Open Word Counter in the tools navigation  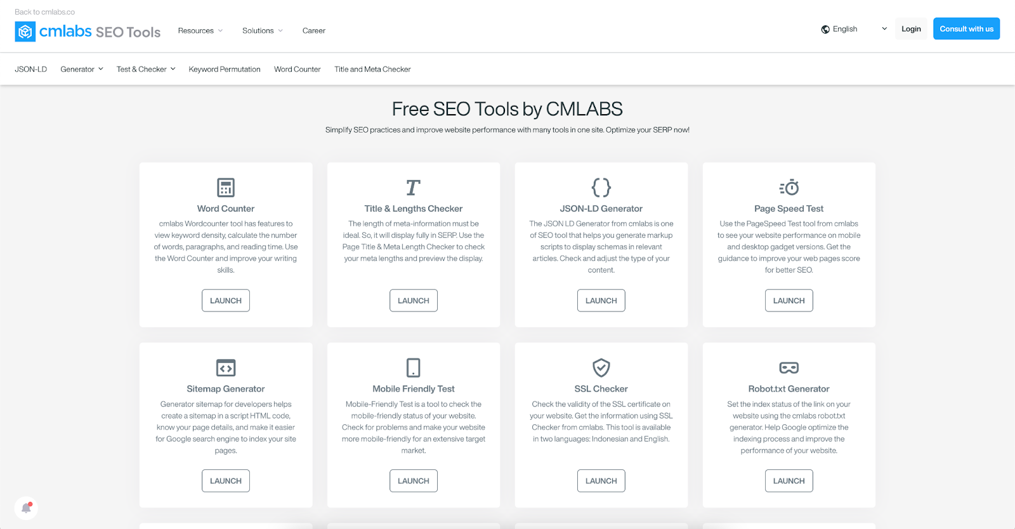point(298,69)
